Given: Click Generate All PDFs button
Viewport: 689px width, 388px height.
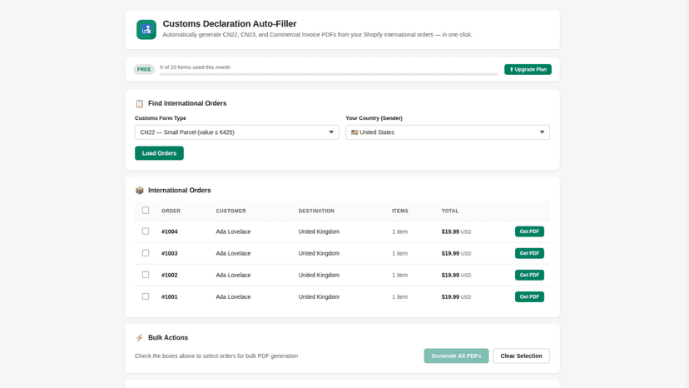Looking at the screenshot, I should [456, 356].
